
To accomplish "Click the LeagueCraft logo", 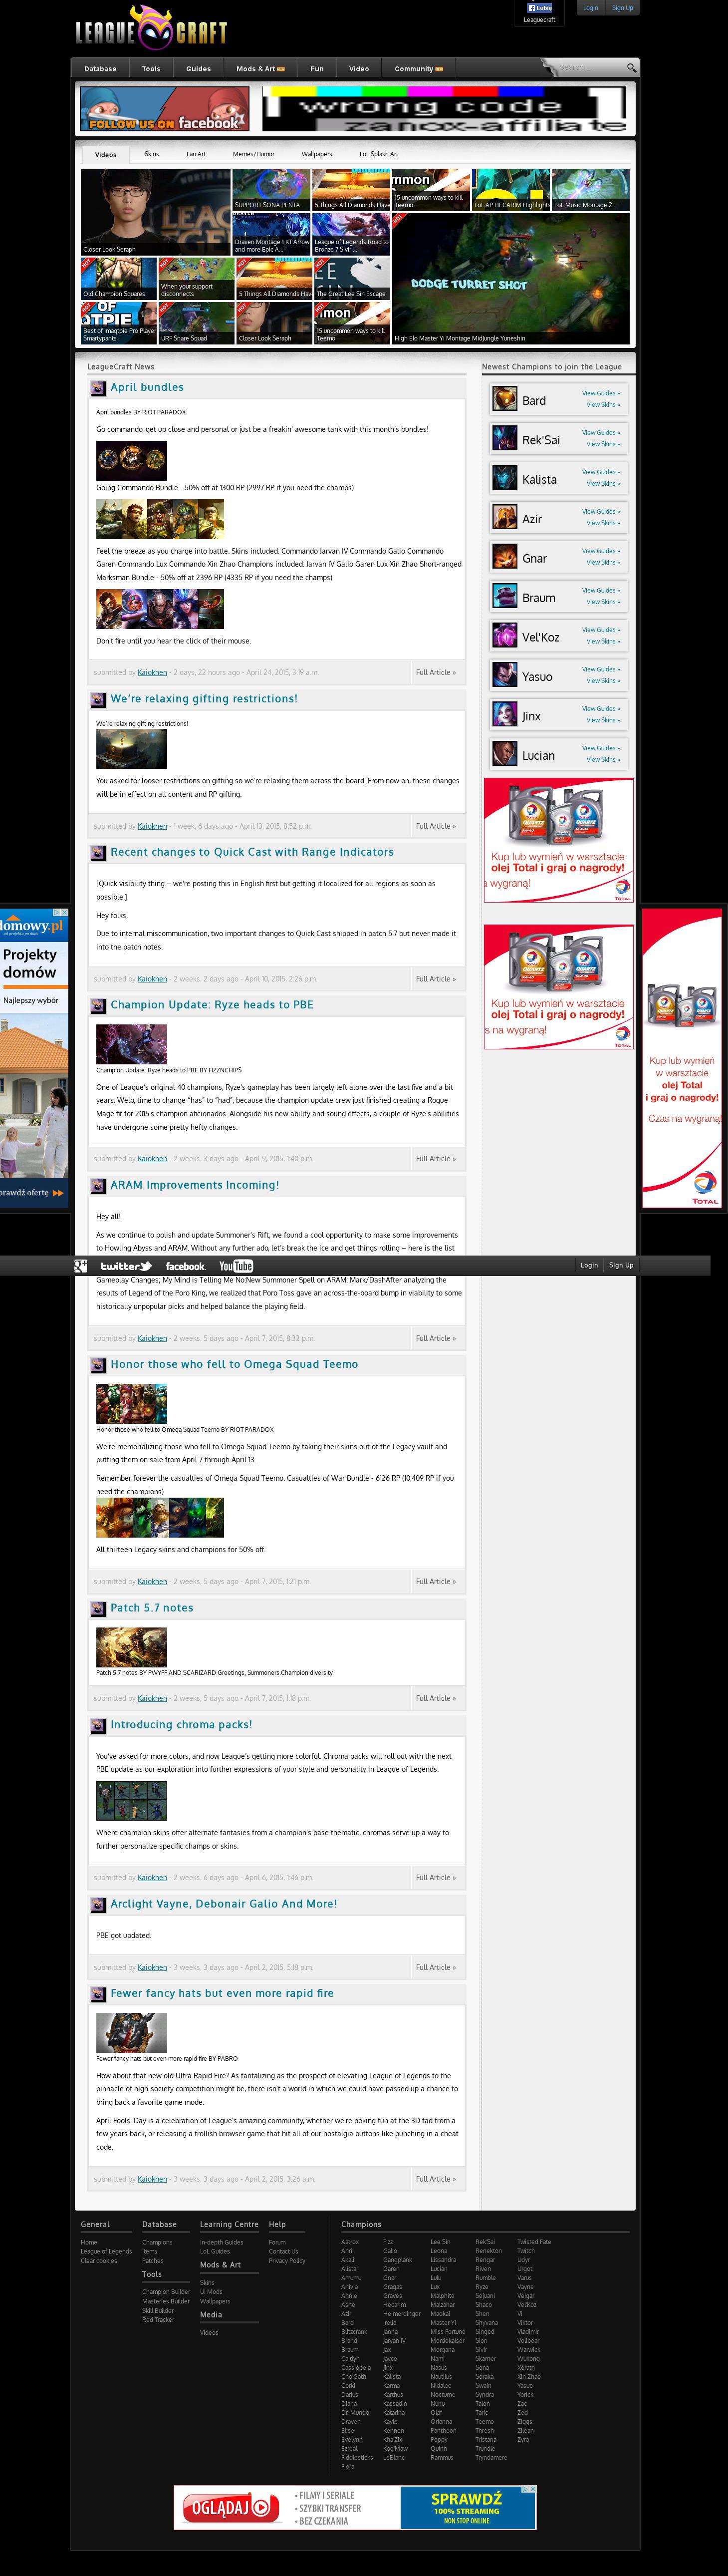I will coord(152,29).
